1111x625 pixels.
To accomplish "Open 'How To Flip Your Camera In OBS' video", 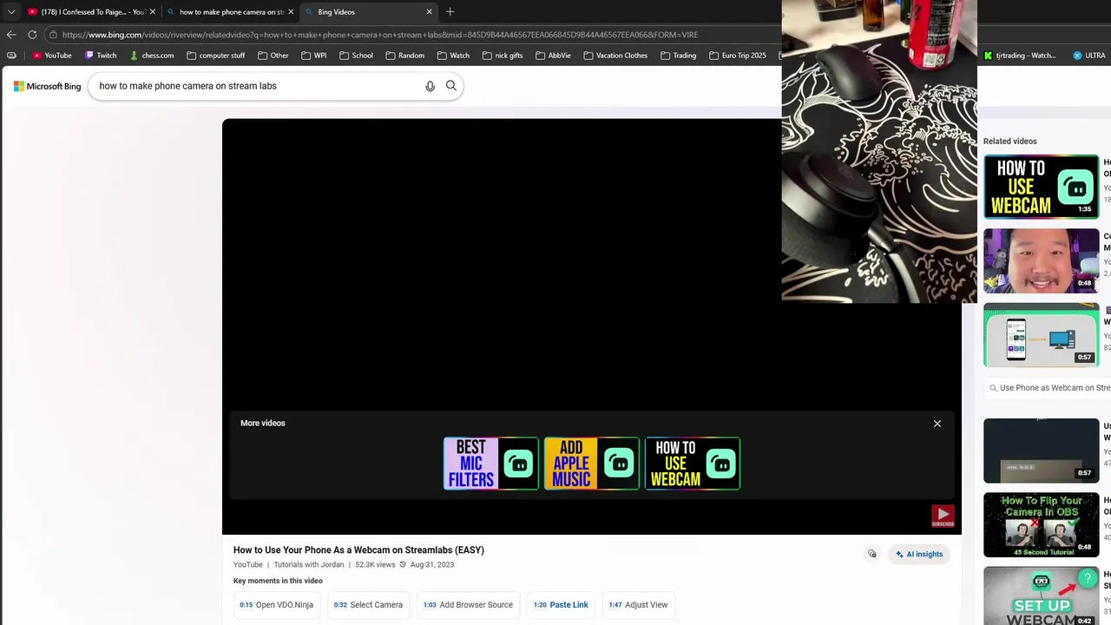I will [x=1042, y=524].
